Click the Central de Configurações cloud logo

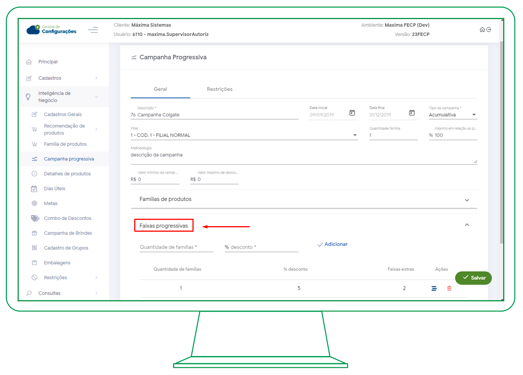pos(33,30)
